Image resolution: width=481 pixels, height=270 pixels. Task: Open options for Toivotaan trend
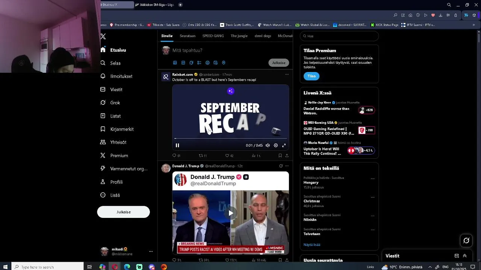(x=373, y=229)
